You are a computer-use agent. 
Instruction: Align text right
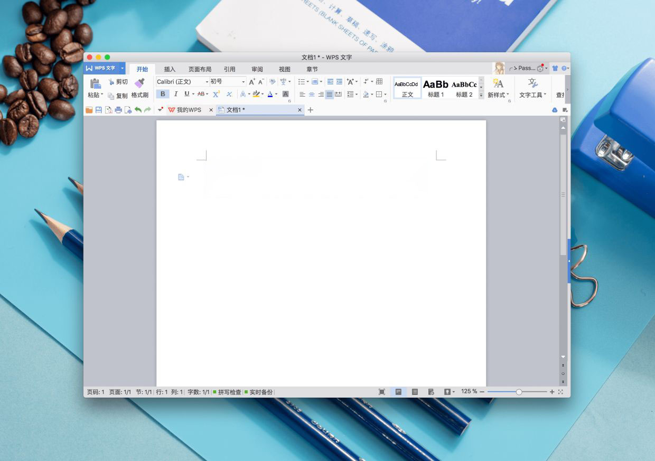point(321,95)
